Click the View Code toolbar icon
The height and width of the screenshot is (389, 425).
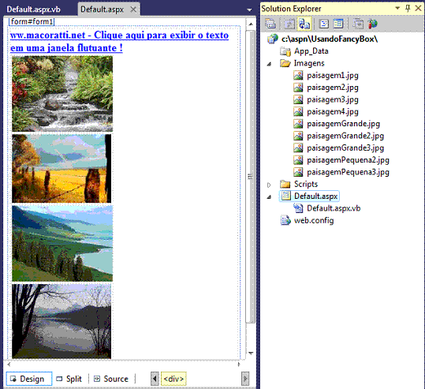323,24
